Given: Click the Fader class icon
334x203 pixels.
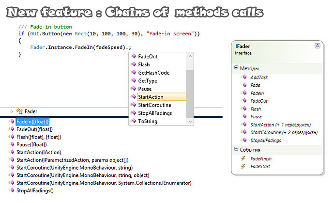Looking at the screenshot, I should click(x=19, y=111).
